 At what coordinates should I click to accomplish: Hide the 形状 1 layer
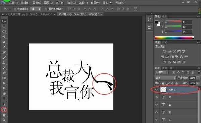(156, 90)
